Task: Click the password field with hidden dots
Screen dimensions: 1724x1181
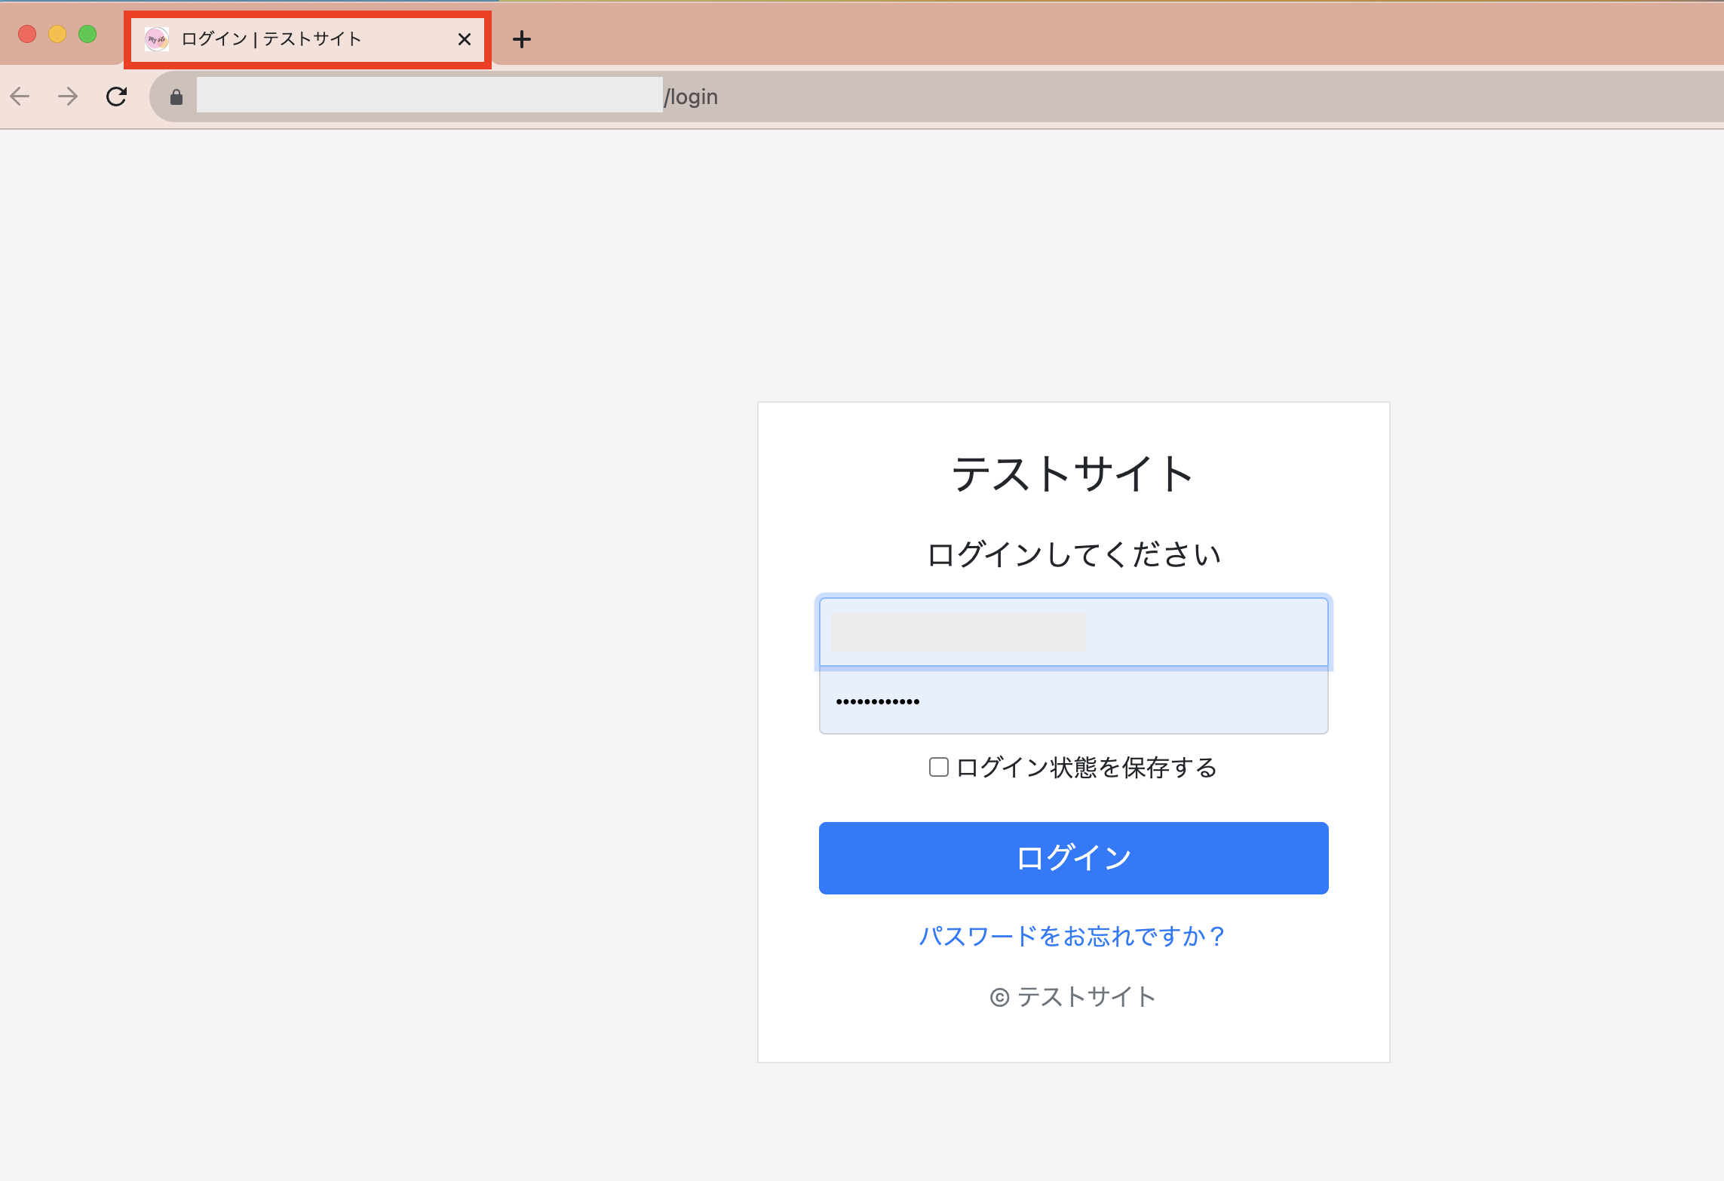Action: [1072, 701]
